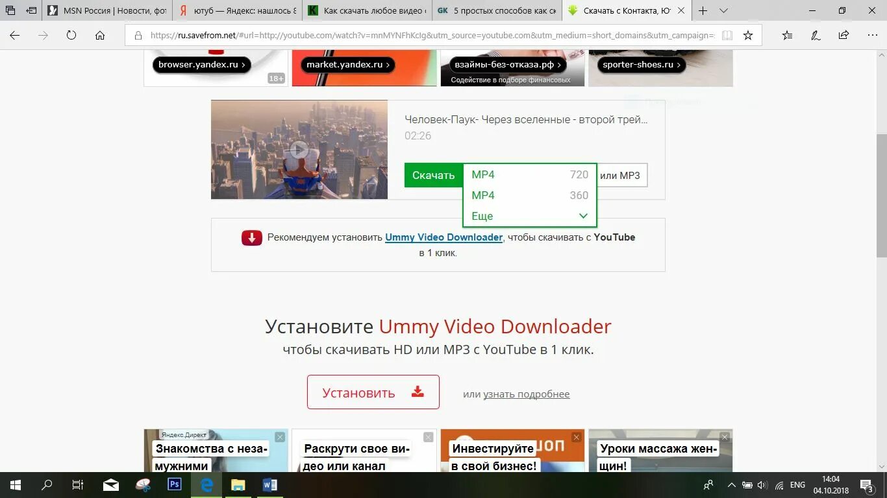The width and height of the screenshot is (887, 498).
Task: Show hidden tray icons chevron
Action: click(x=732, y=484)
